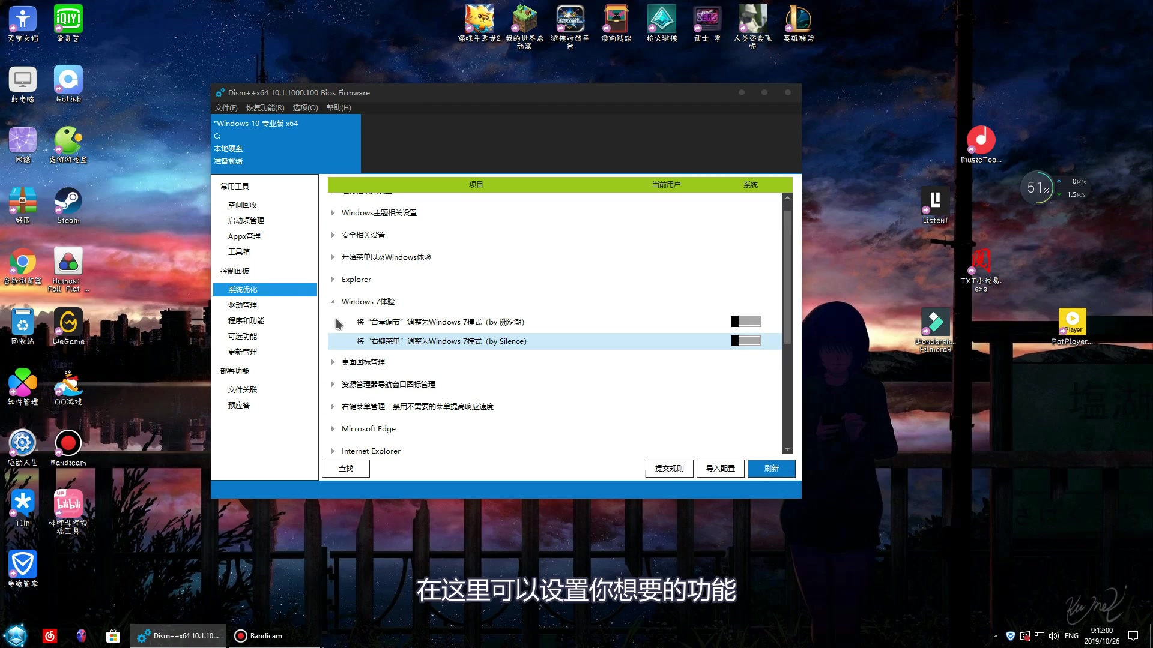Click the 查找 button
The width and height of the screenshot is (1153, 648).
tap(346, 469)
